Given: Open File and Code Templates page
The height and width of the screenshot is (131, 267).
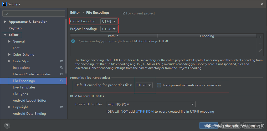Looking at the screenshot, I should point(32,74).
